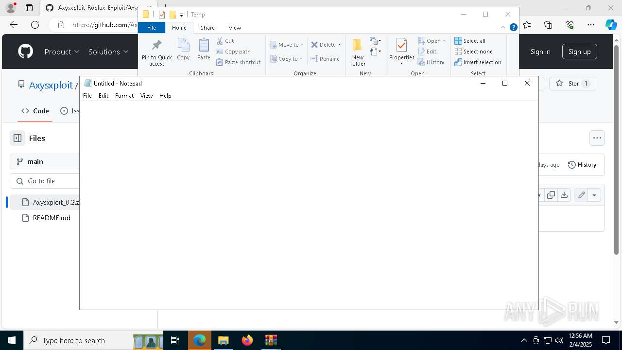Switch to the Explorer Share tab

[x=207, y=28]
